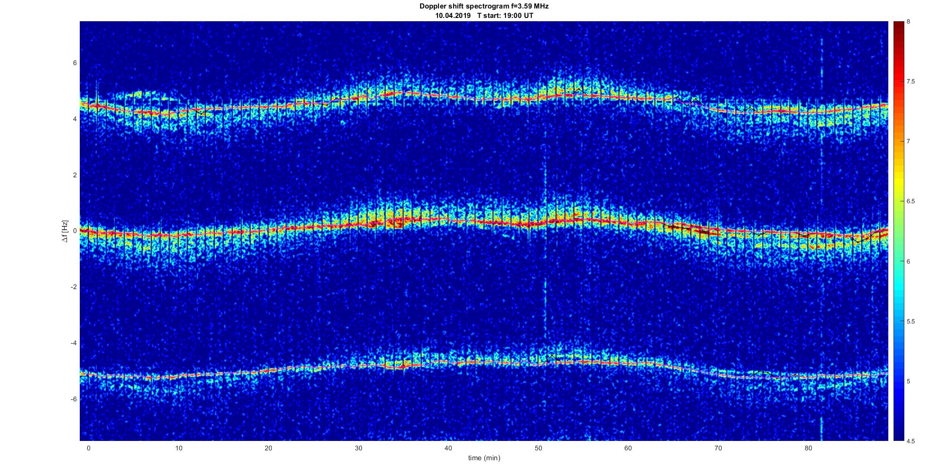The height and width of the screenshot is (473, 944).
Task: Click the colorbar tick label 7.5
Action: coord(910,82)
